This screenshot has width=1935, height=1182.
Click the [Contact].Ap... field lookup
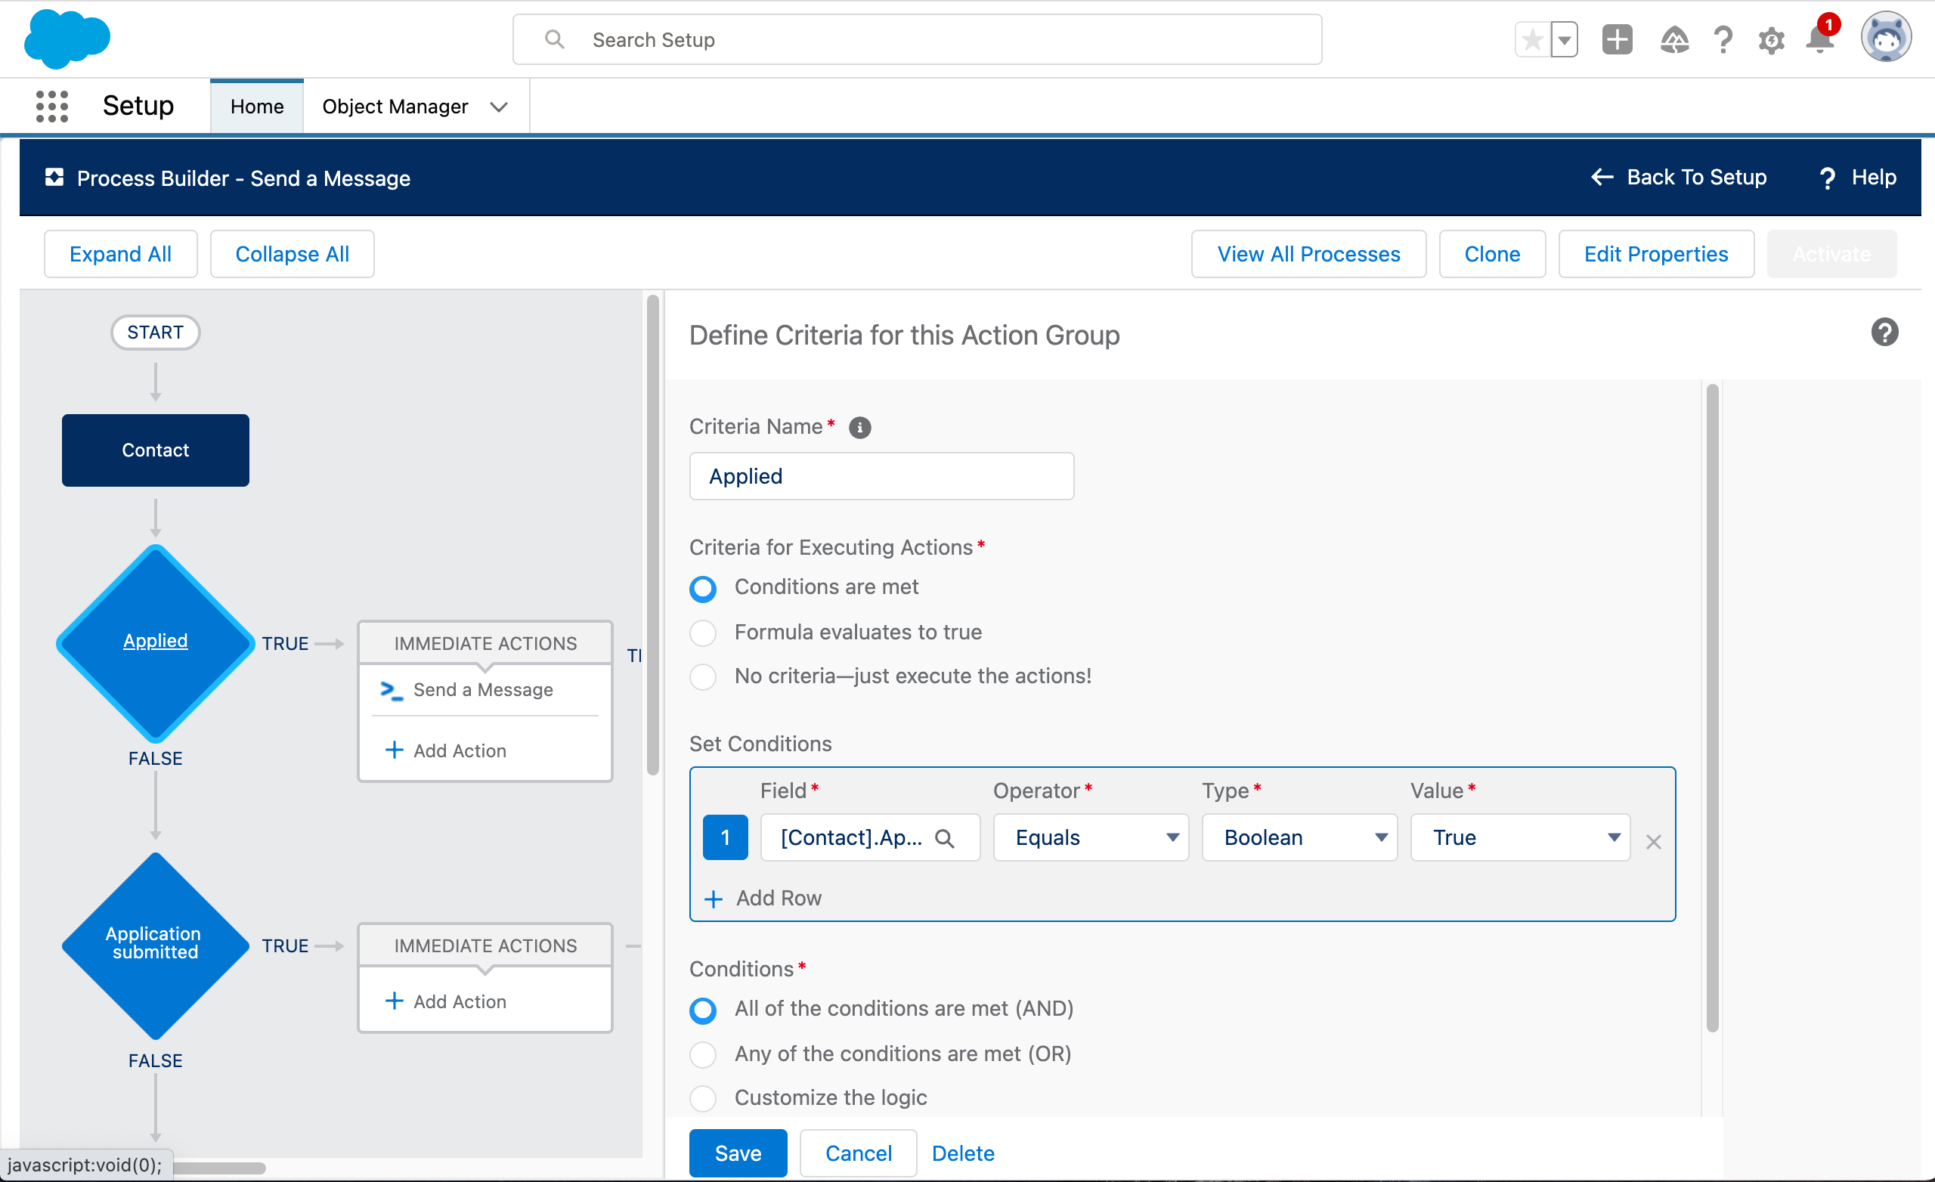click(869, 837)
